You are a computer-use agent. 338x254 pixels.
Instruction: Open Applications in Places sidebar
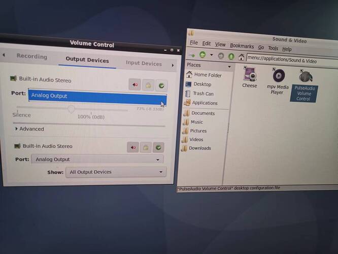click(x=201, y=103)
